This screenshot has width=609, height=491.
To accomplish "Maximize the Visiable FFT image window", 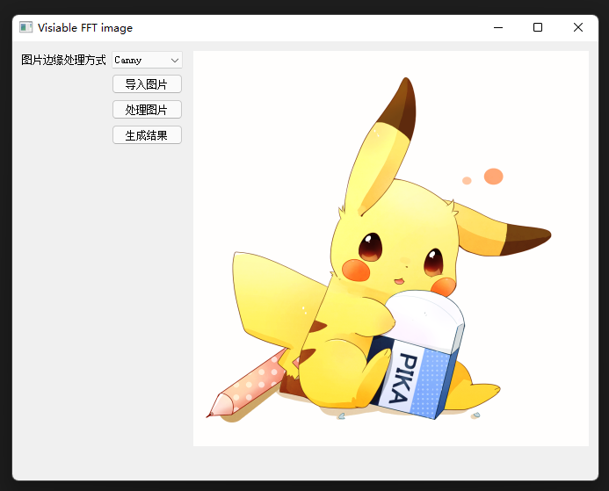I will (x=538, y=27).
